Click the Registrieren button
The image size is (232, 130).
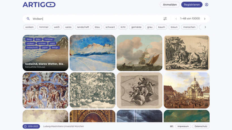point(192,5)
